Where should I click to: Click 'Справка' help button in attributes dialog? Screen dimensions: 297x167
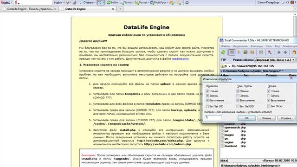click(x=286, y=118)
